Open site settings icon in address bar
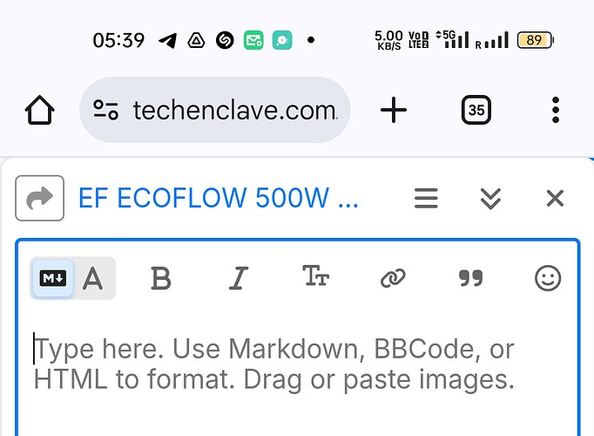This screenshot has height=436, width=594. (105, 110)
